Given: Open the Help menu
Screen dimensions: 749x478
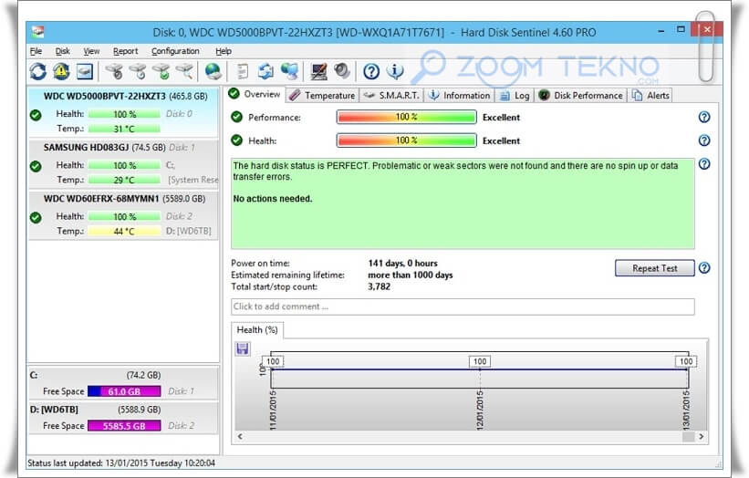Looking at the screenshot, I should (224, 51).
